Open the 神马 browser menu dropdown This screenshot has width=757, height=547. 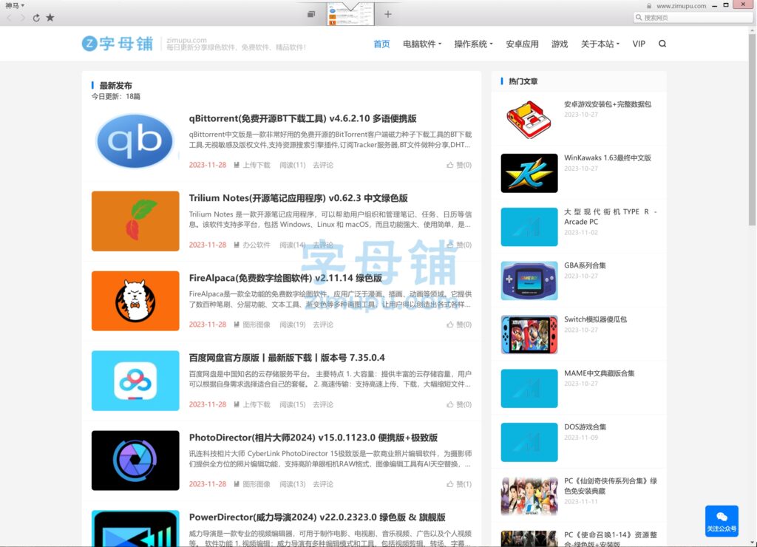coord(15,5)
